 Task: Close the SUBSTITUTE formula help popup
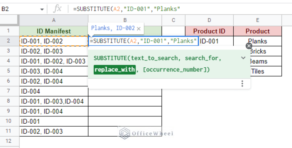[x=249, y=46]
